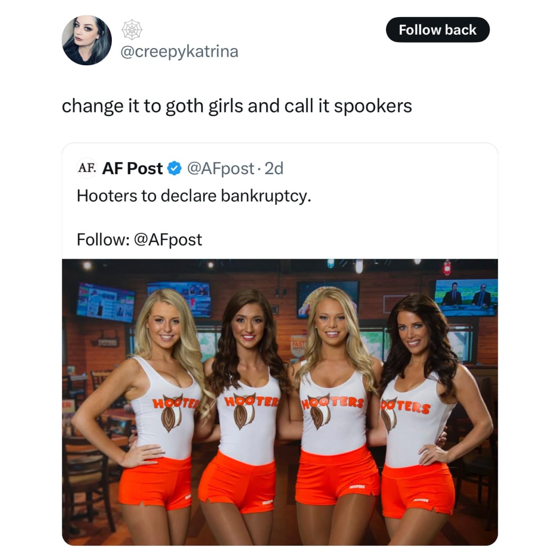This screenshot has width=560, height=560.
Task: Open the @AFpost mention after Follow:
Action: (168, 240)
